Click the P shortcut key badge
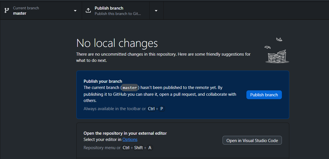The width and height of the screenshot is (329, 159). (x=162, y=109)
